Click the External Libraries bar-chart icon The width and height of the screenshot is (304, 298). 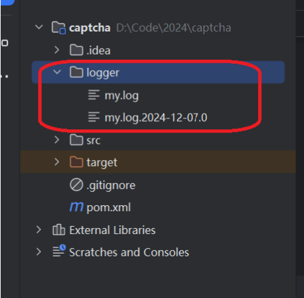pos(59,229)
